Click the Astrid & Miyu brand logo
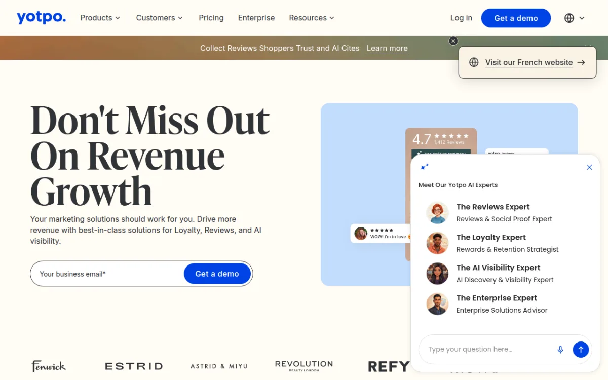 (x=219, y=366)
